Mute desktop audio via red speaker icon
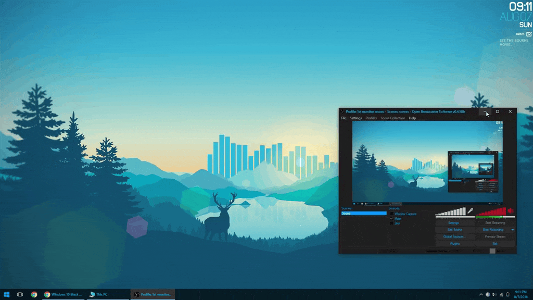Screen dimensions: 533x300 [510, 211]
